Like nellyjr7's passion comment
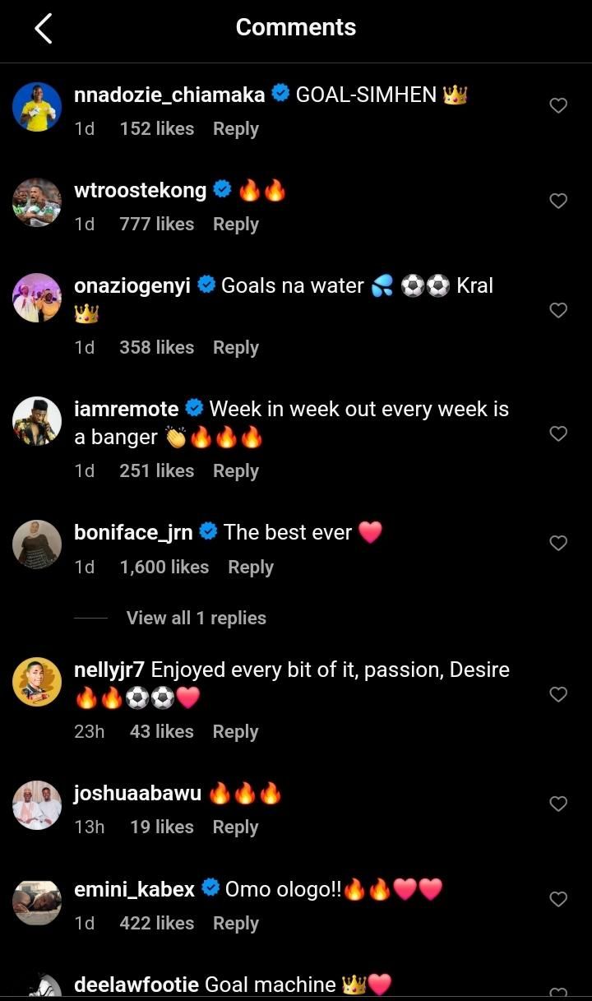 [558, 694]
